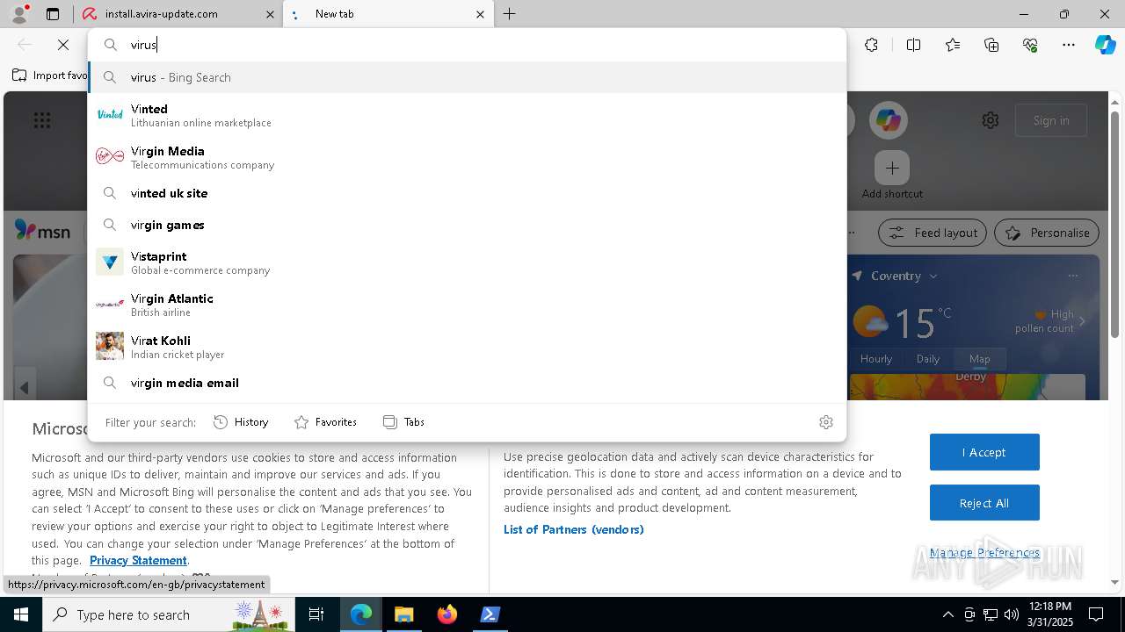
Task: Select vinted uk site suggestion
Action: (x=467, y=193)
